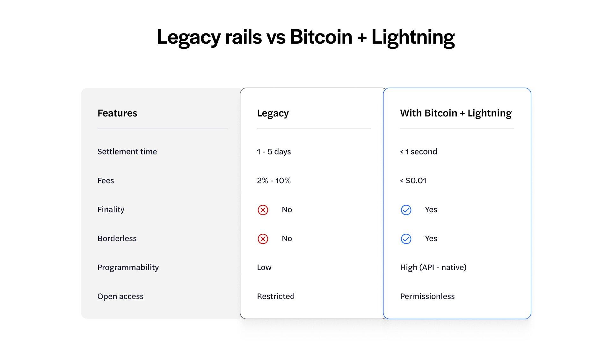The height and width of the screenshot is (344, 612).
Task: Click the 'Open access' feature label
Action: click(x=120, y=296)
